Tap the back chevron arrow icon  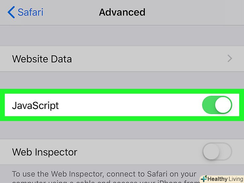click(11, 13)
